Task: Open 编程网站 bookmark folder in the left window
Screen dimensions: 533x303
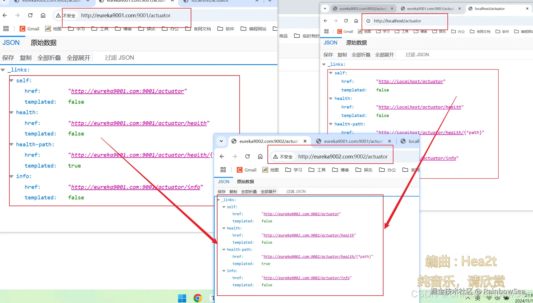Action: point(254,29)
